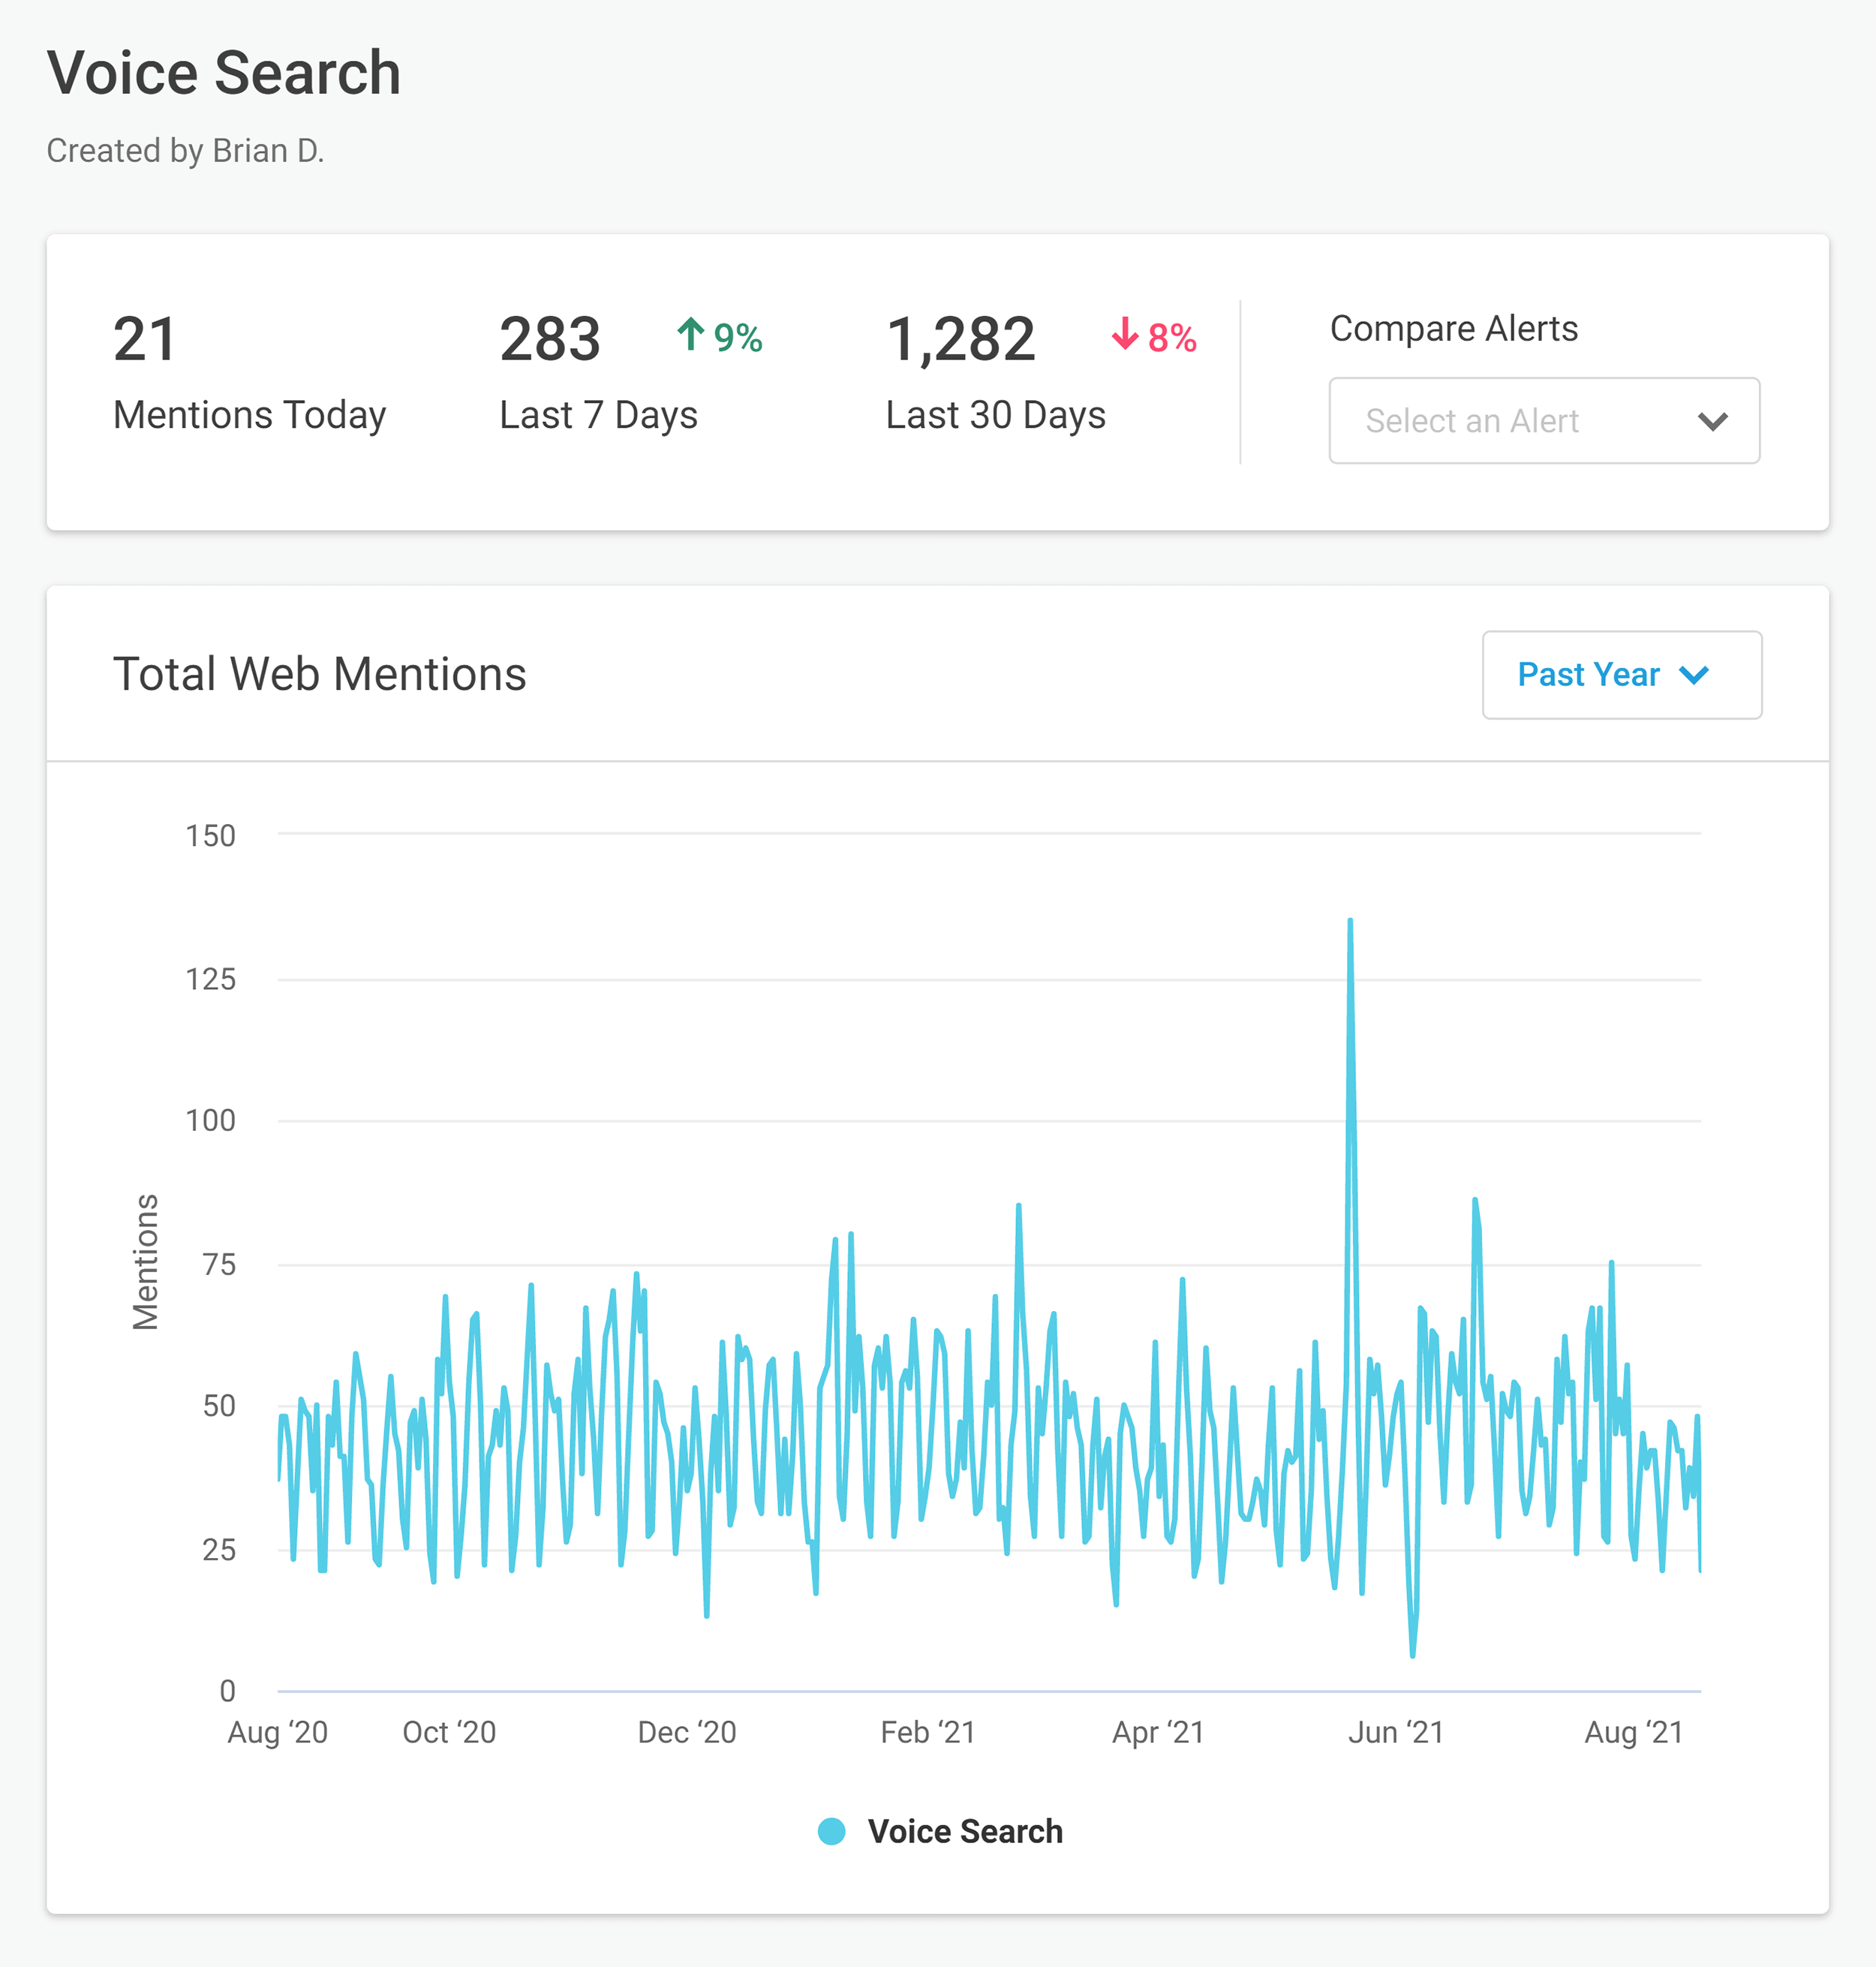
Task: Click the spike peak data point near Jun '21
Action: pos(1349,917)
